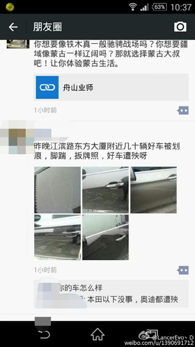Open the 舟山业师 shared link card
The height and width of the screenshot is (347, 195).
tap(111, 87)
